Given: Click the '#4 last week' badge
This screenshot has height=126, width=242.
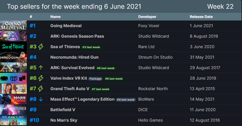Looking at the screenshot, I should [x=126, y=100].
